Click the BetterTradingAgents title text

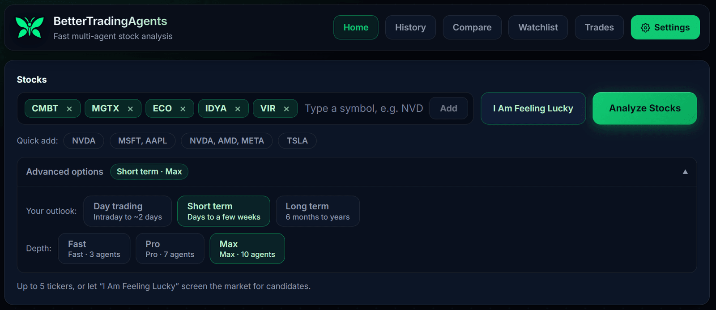coord(110,21)
